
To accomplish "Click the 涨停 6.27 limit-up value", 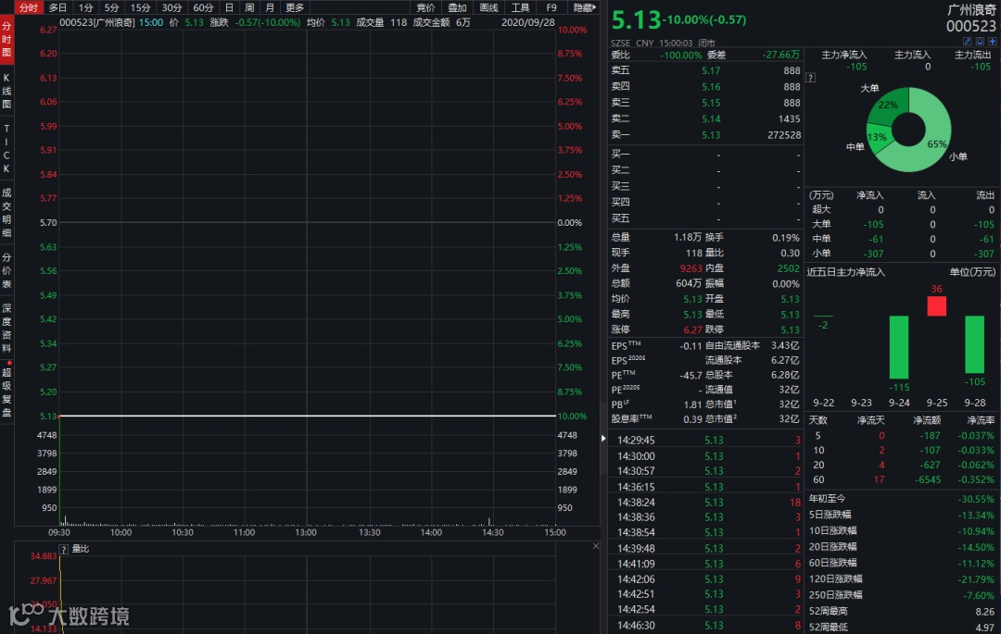I will tap(692, 329).
